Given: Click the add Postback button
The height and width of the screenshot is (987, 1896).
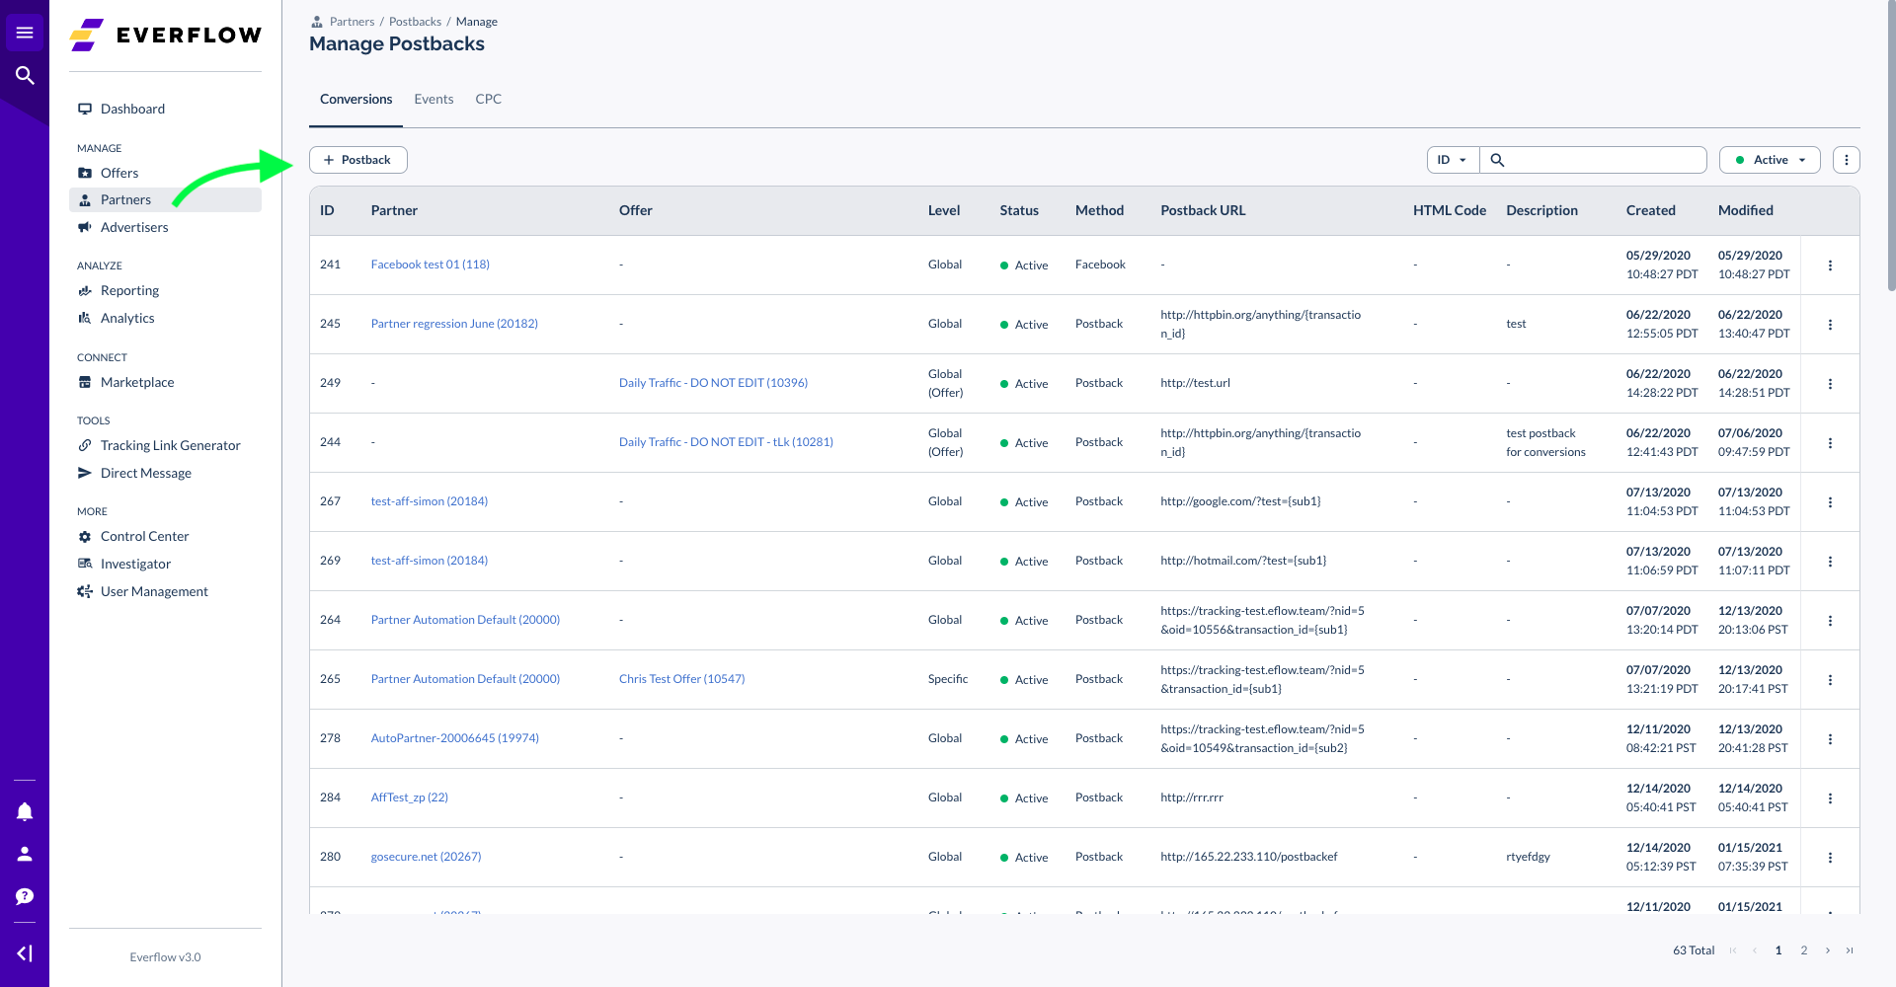Looking at the screenshot, I should [357, 160].
